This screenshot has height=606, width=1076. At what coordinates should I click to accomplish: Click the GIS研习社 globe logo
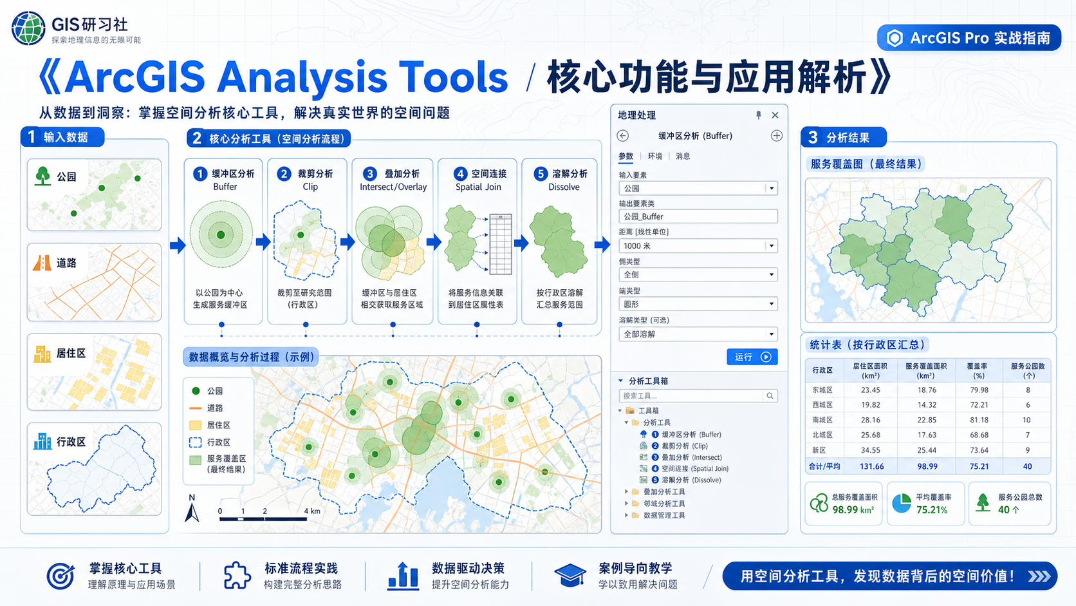tap(28, 28)
